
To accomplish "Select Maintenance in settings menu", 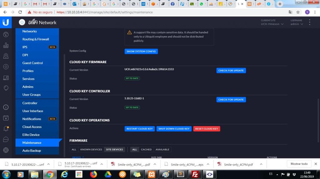I will click(x=37, y=143).
